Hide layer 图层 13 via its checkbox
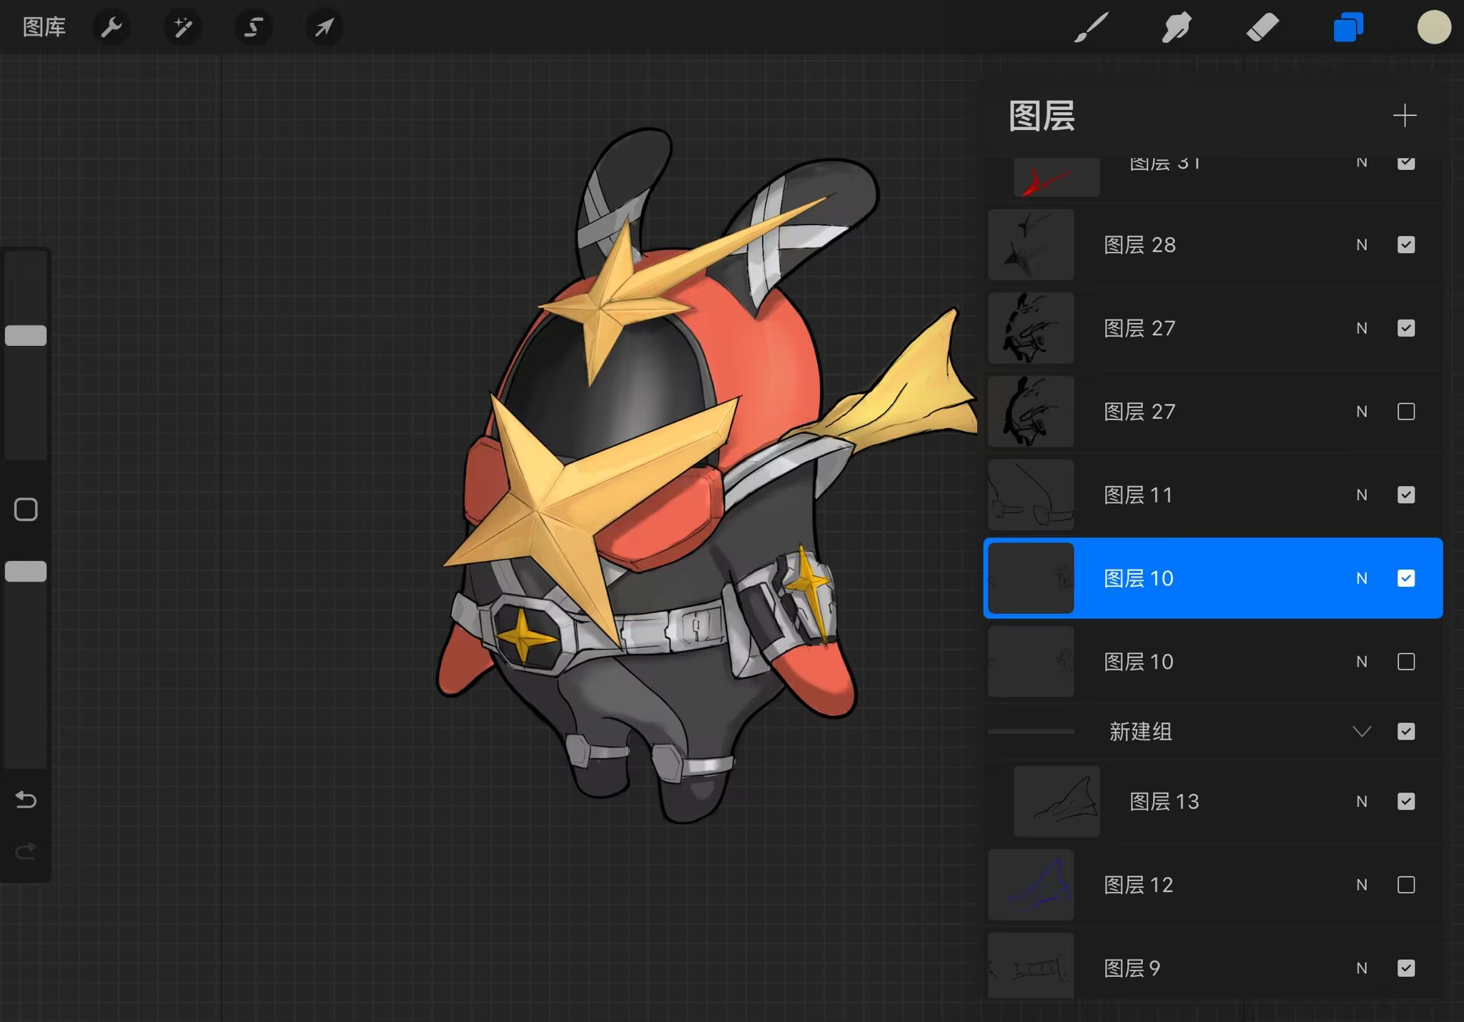This screenshot has width=1464, height=1022. pos(1406,802)
